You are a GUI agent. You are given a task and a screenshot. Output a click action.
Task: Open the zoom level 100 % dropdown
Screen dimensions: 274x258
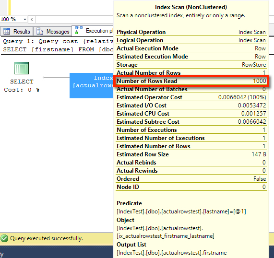click(25, 19)
